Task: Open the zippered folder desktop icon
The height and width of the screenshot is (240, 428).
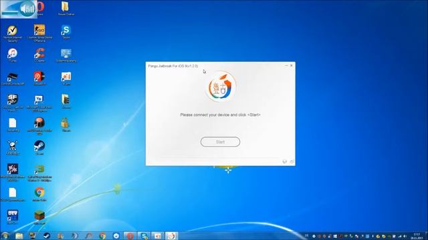Action: tap(66, 101)
